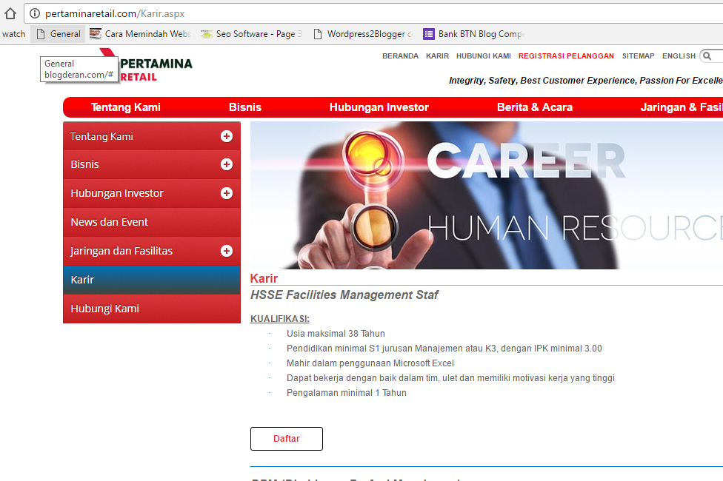Click the Pertamina Retail logo
This screenshot has height=481, width=723.
point(147,65)
